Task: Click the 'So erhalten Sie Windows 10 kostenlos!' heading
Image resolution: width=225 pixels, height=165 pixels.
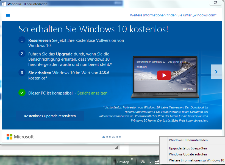Action: tap(93, 29)
